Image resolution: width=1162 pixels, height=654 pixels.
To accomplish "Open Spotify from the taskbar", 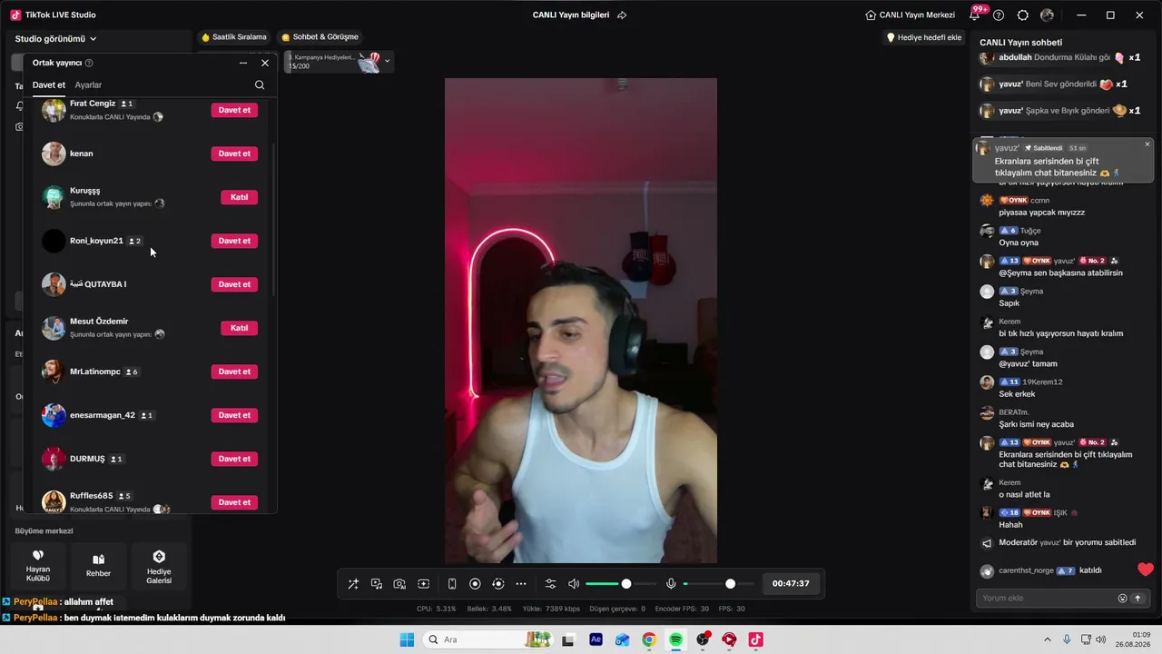I will coord(676,639).
